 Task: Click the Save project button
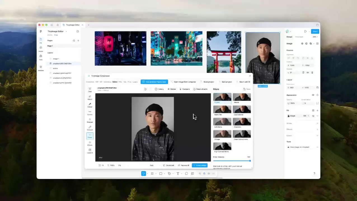pyautogui.click(x=225, y=82)
